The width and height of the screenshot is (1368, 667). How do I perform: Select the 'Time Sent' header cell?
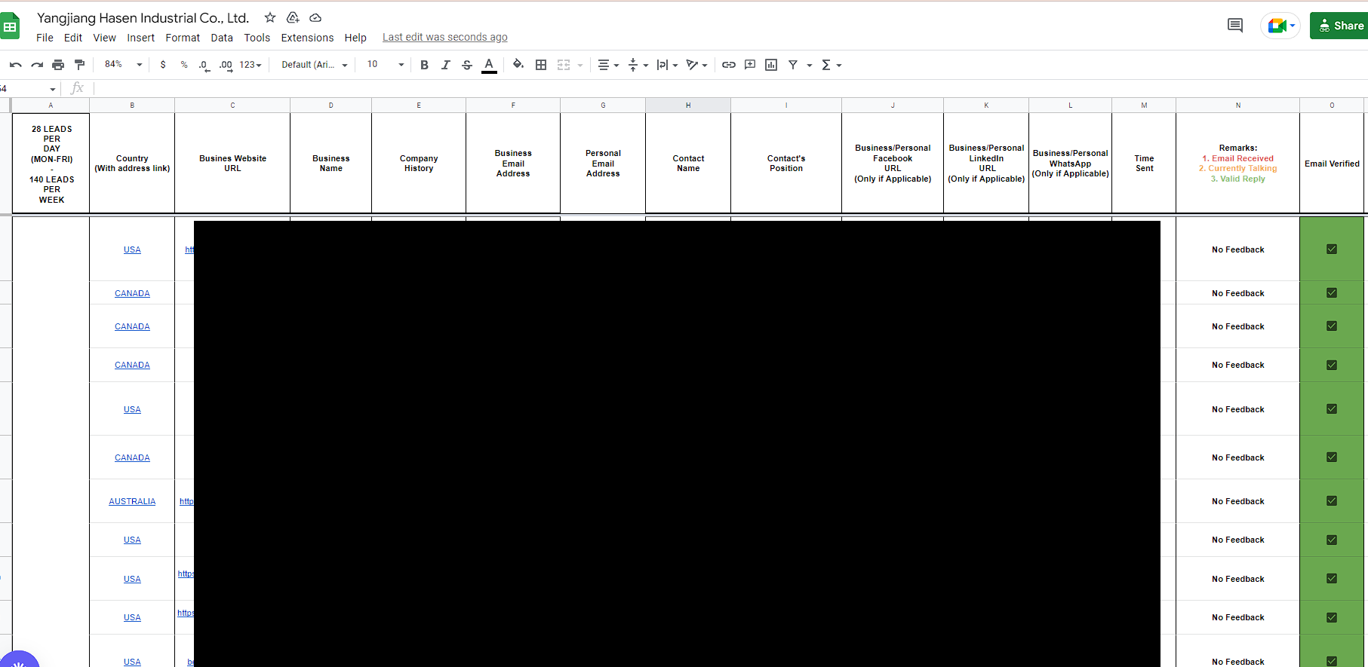pos(1144,164)
